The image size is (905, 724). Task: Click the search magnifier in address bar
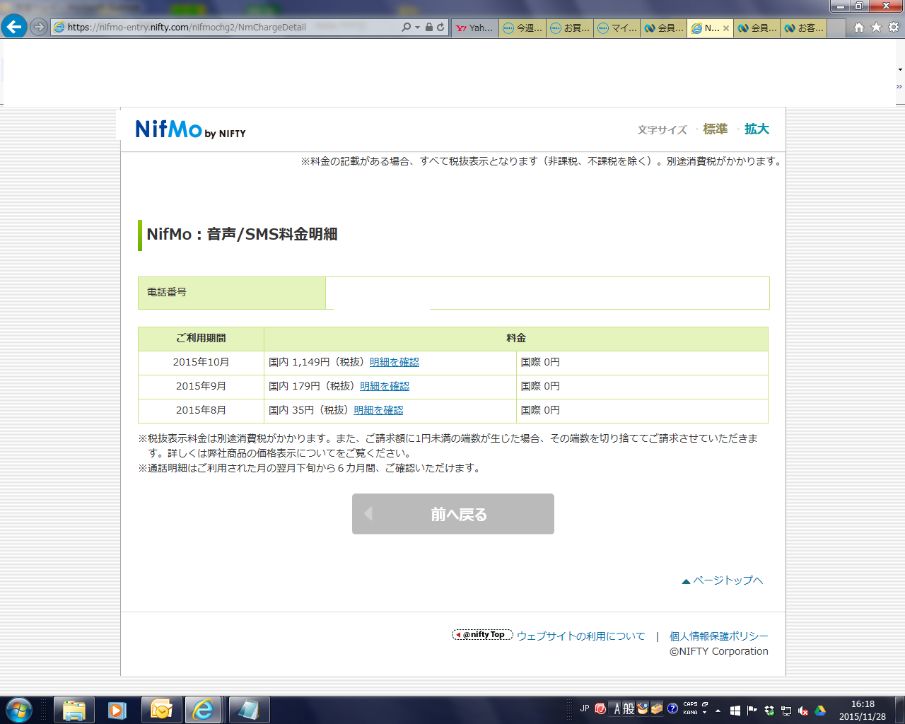(x=406, y=27)
